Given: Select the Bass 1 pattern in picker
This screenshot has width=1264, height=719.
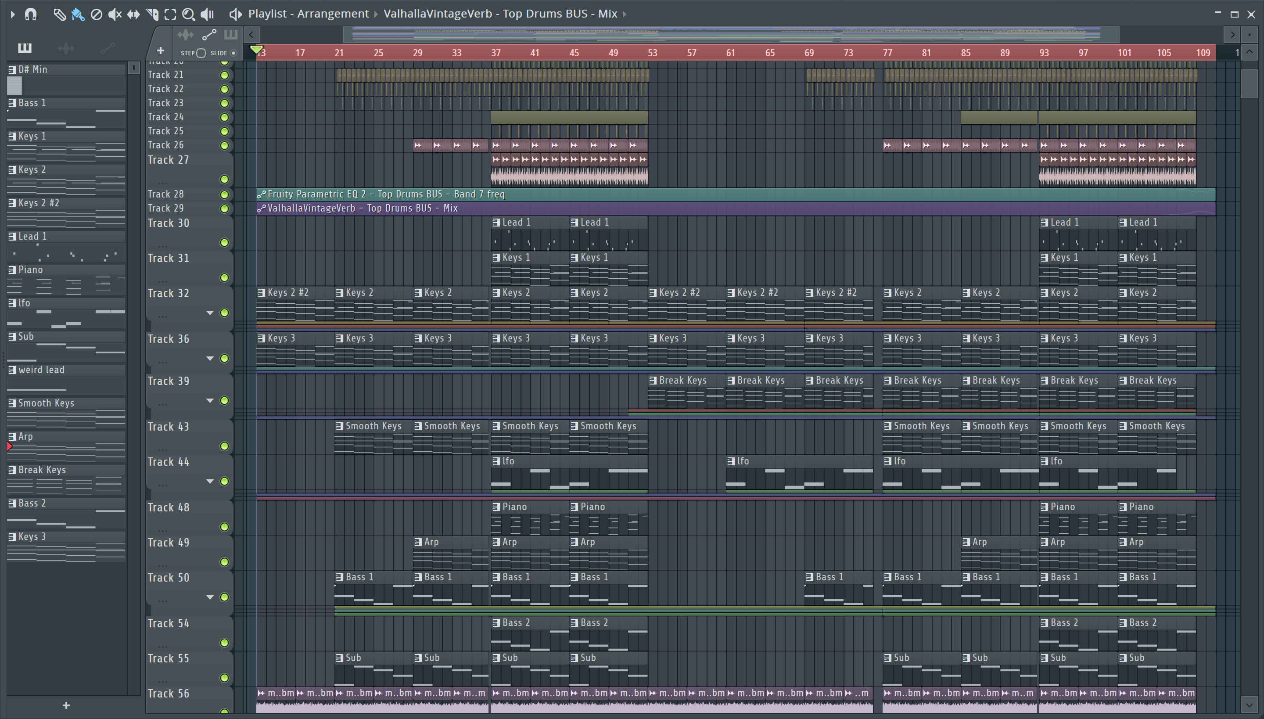Looking at the screenshot, I should click(66, 112).
